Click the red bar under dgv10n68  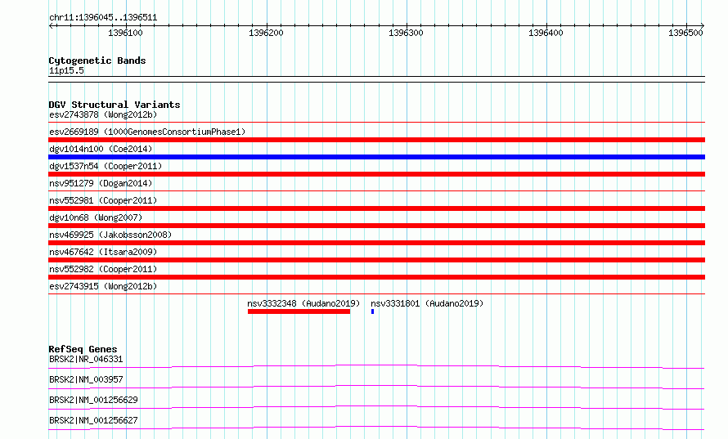click(x=376, y=226)
